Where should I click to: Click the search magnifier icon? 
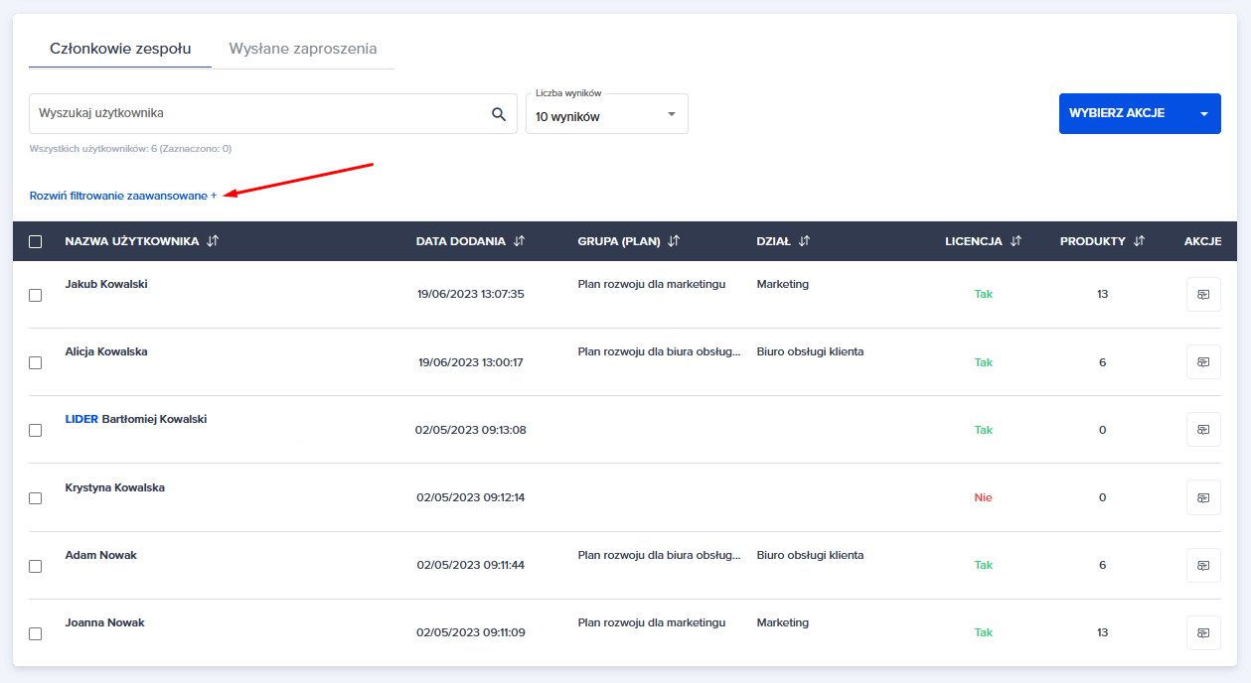499,114
